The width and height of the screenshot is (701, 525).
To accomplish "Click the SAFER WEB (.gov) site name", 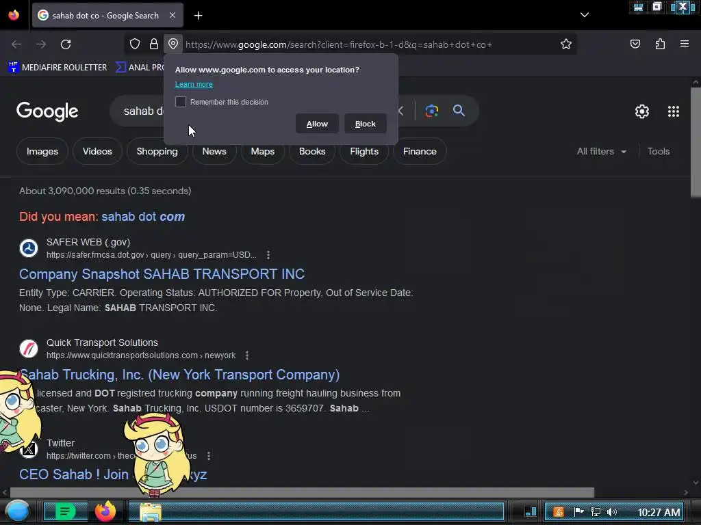I will (88, 242).
